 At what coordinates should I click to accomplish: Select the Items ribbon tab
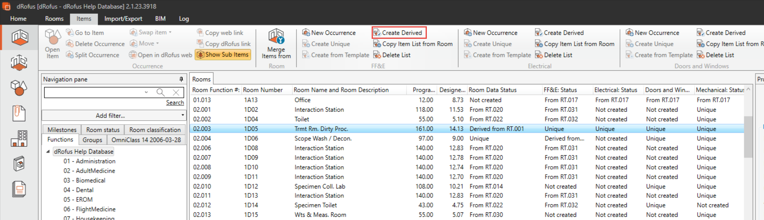[x=84, y=19]
